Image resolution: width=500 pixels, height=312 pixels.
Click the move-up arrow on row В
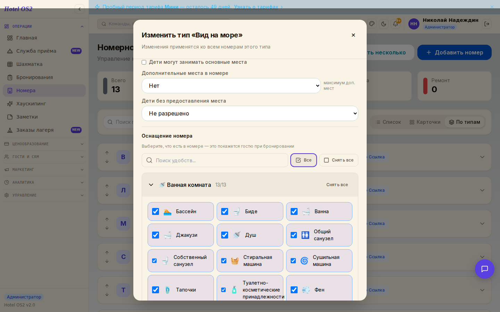pos(107,153)
